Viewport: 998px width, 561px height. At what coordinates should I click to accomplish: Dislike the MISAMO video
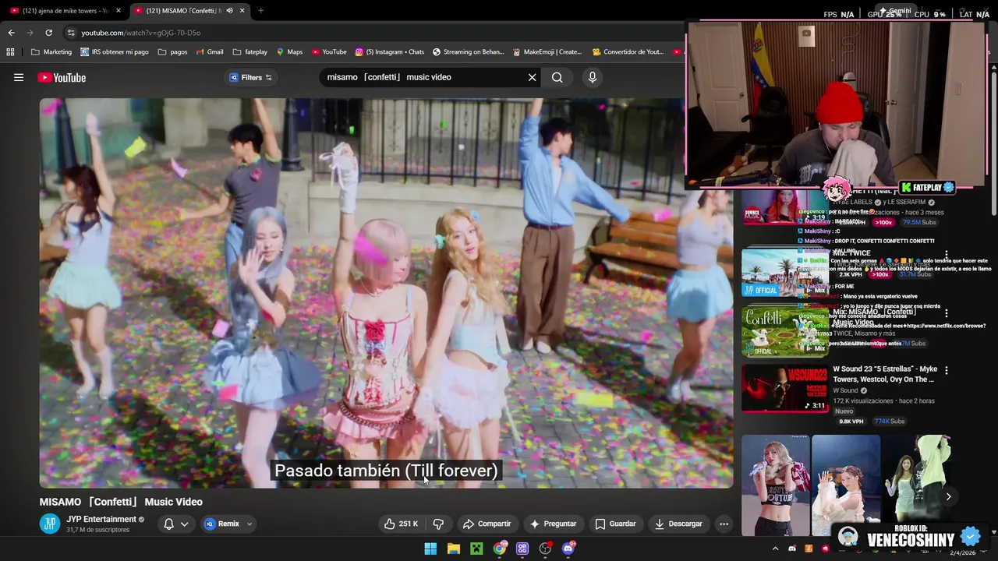click(x=438, y=524)
